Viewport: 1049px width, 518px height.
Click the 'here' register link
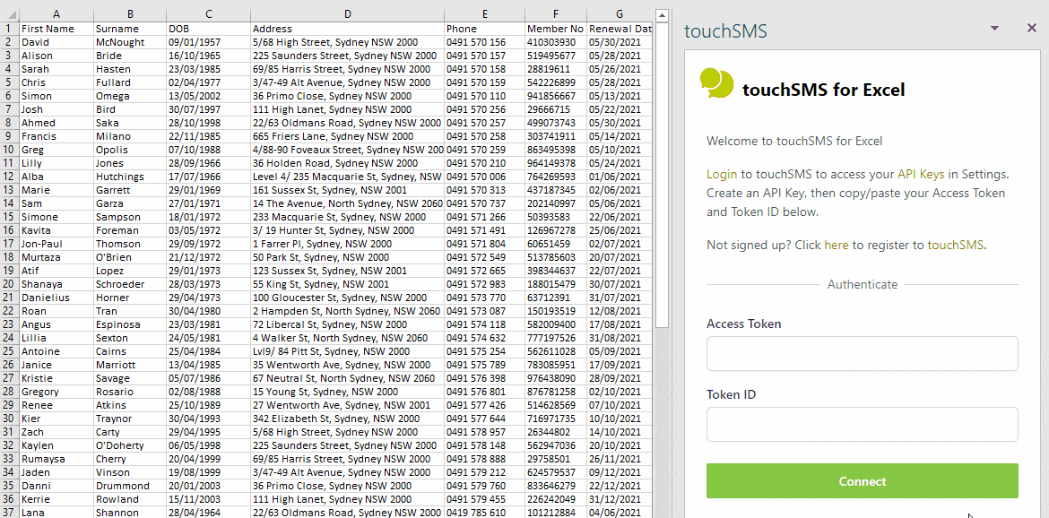836,245
